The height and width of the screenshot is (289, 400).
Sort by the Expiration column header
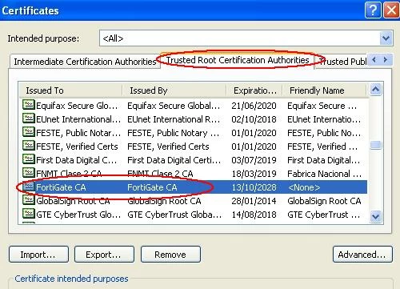(254, 90)
